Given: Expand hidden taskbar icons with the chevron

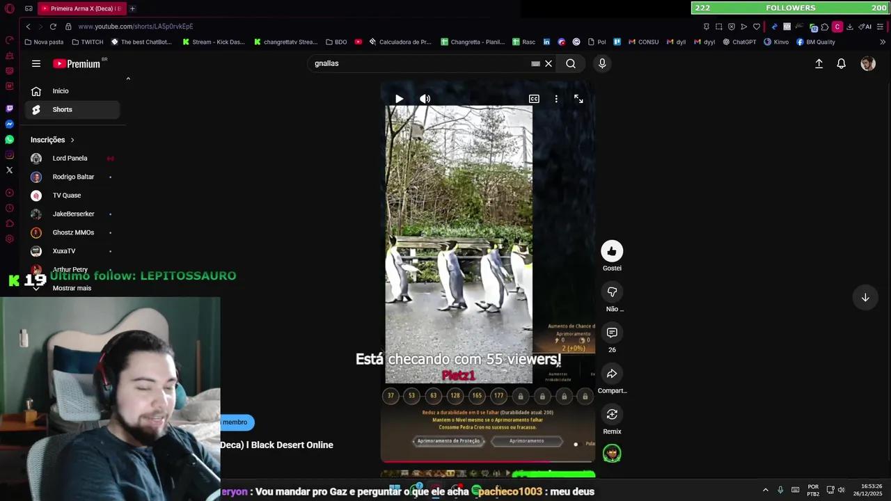Looking at the screenshot, I should pos(766,489).
